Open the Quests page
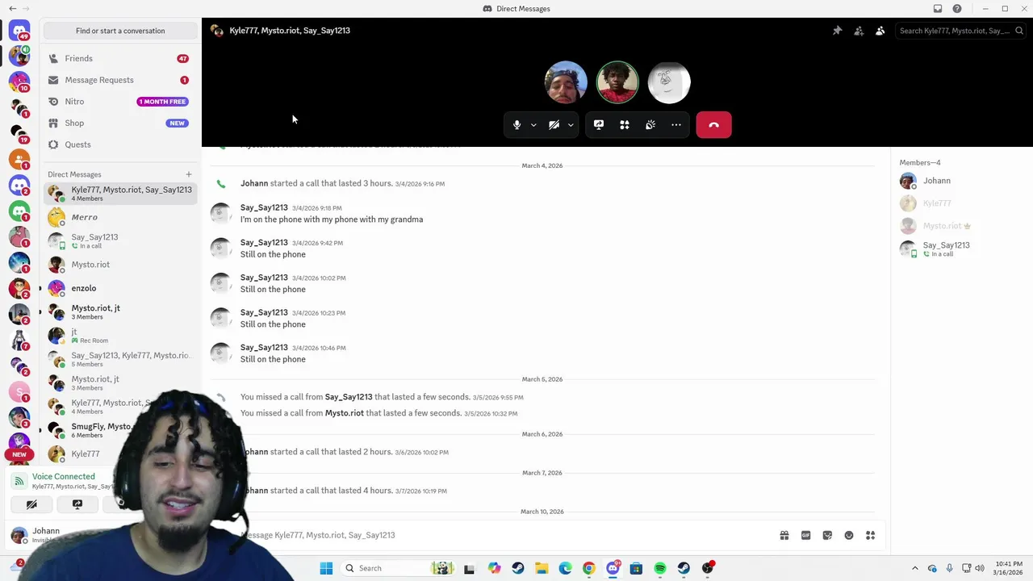1033x581 pixels. point(120,144)
